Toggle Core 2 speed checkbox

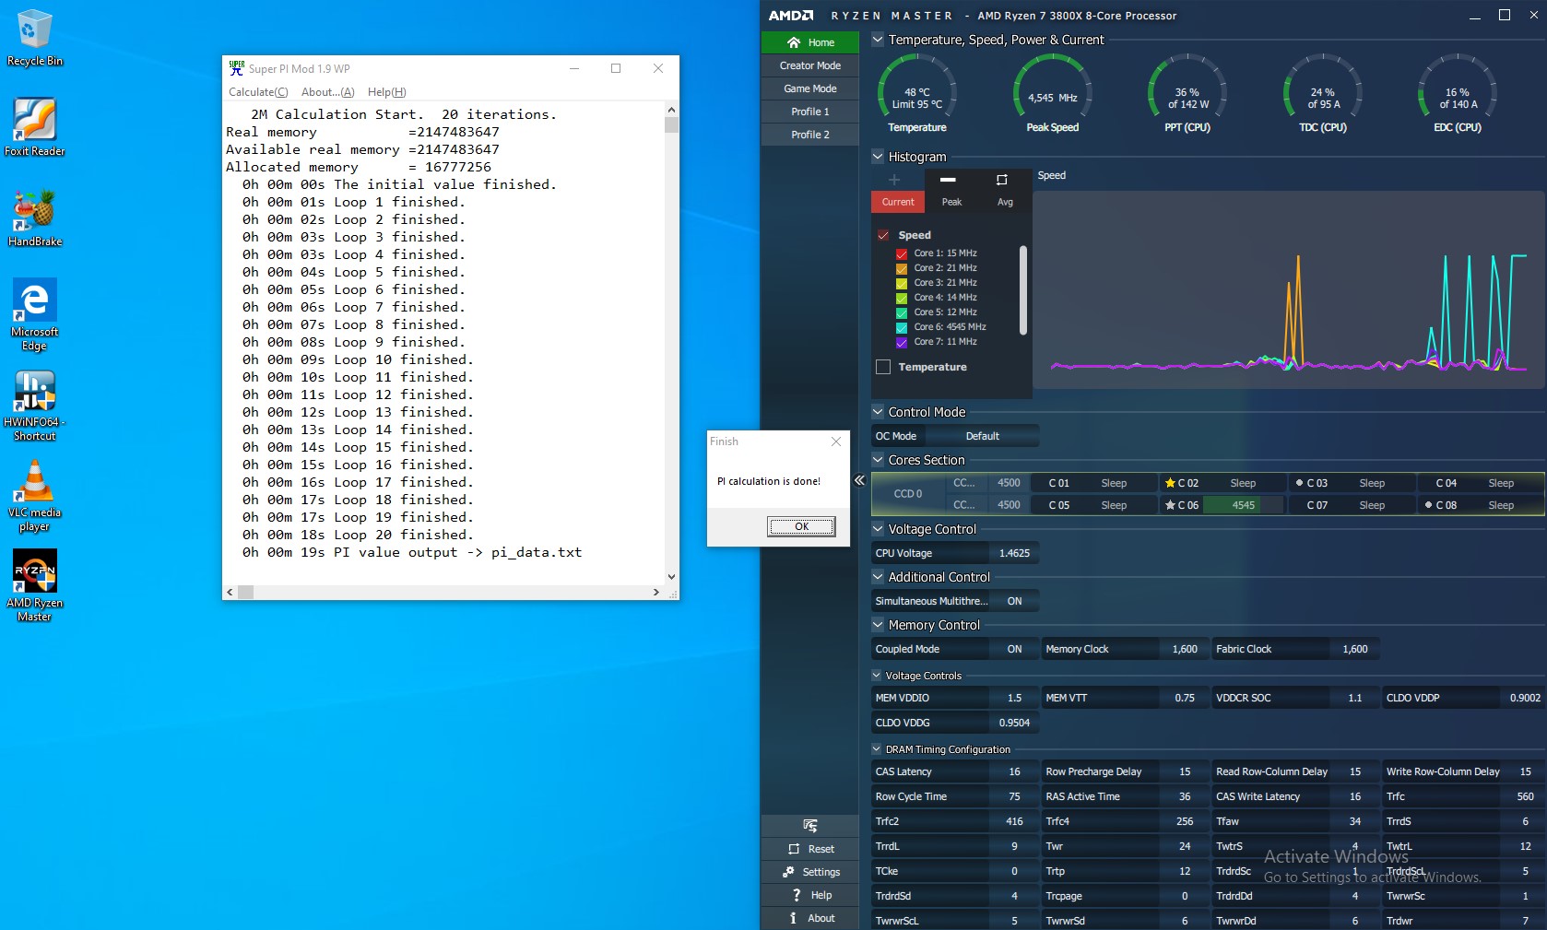[x=902, y=268]
